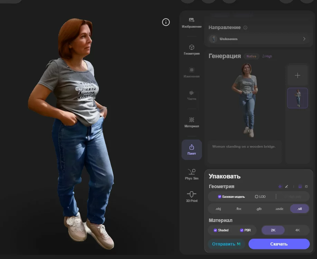
Task: Click the Генерация section heading
Action: tap(225, 56)
